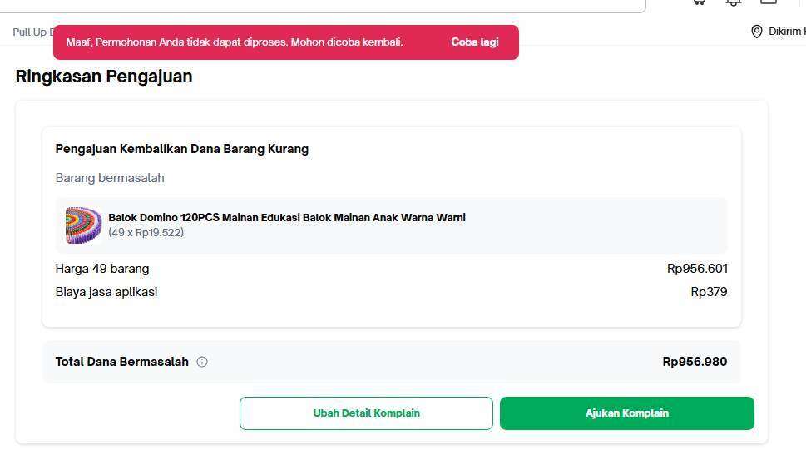The width and height of the screenshot is (806, 450).
Task: Open the Balok Domino product thumbnail
Action: (x=83, y=225)
